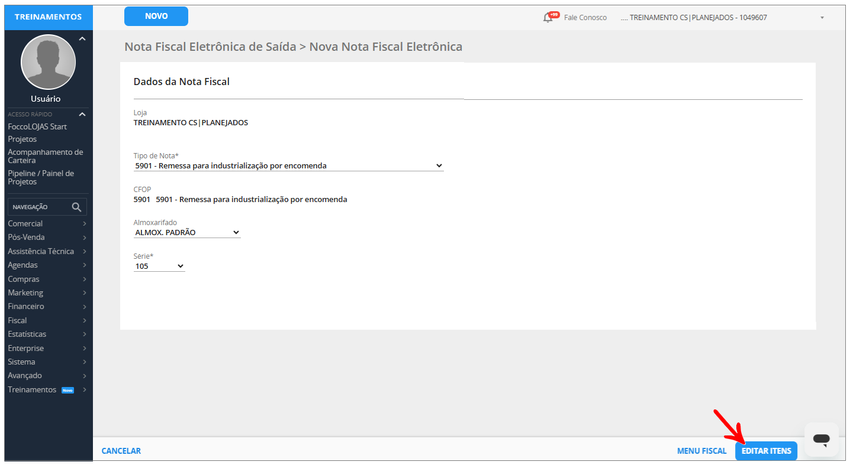Open MENU FISCAL at the bottom
The width and height of the screenshot is (850, 465).
pos(701,451)
